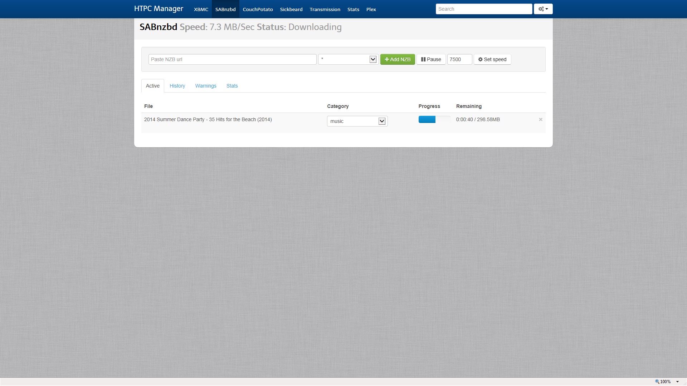Expand the NZB category dropdown showing asterisk
This screenshot has height=386, width=687.
[348, 59]
